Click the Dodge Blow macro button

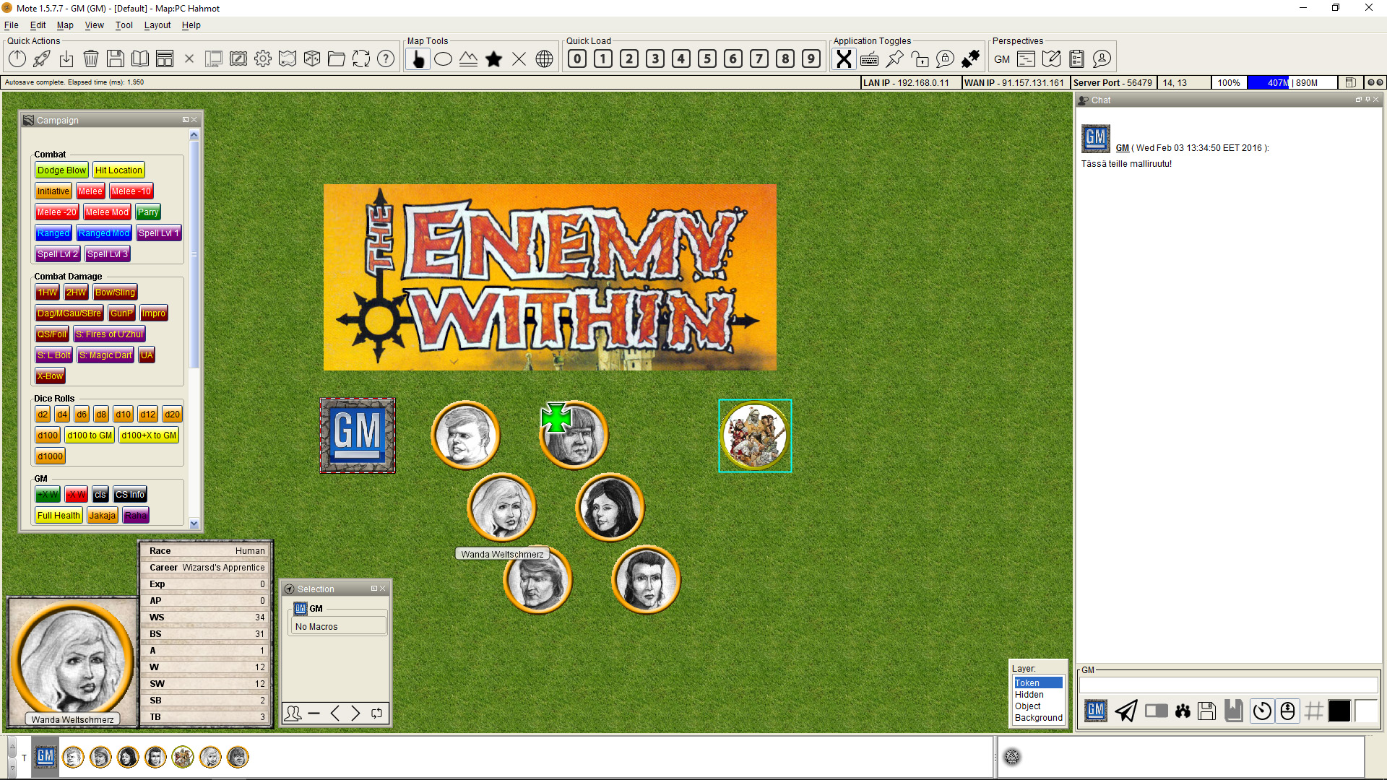point(61,170)
